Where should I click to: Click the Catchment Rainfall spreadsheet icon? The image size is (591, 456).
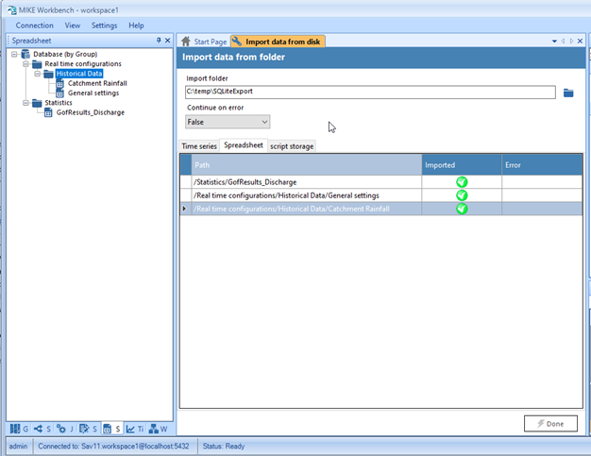[59, 83]
